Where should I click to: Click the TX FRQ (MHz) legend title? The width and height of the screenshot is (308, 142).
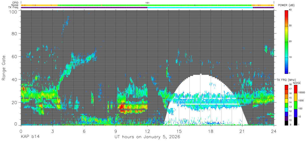(x=286, y=80)
